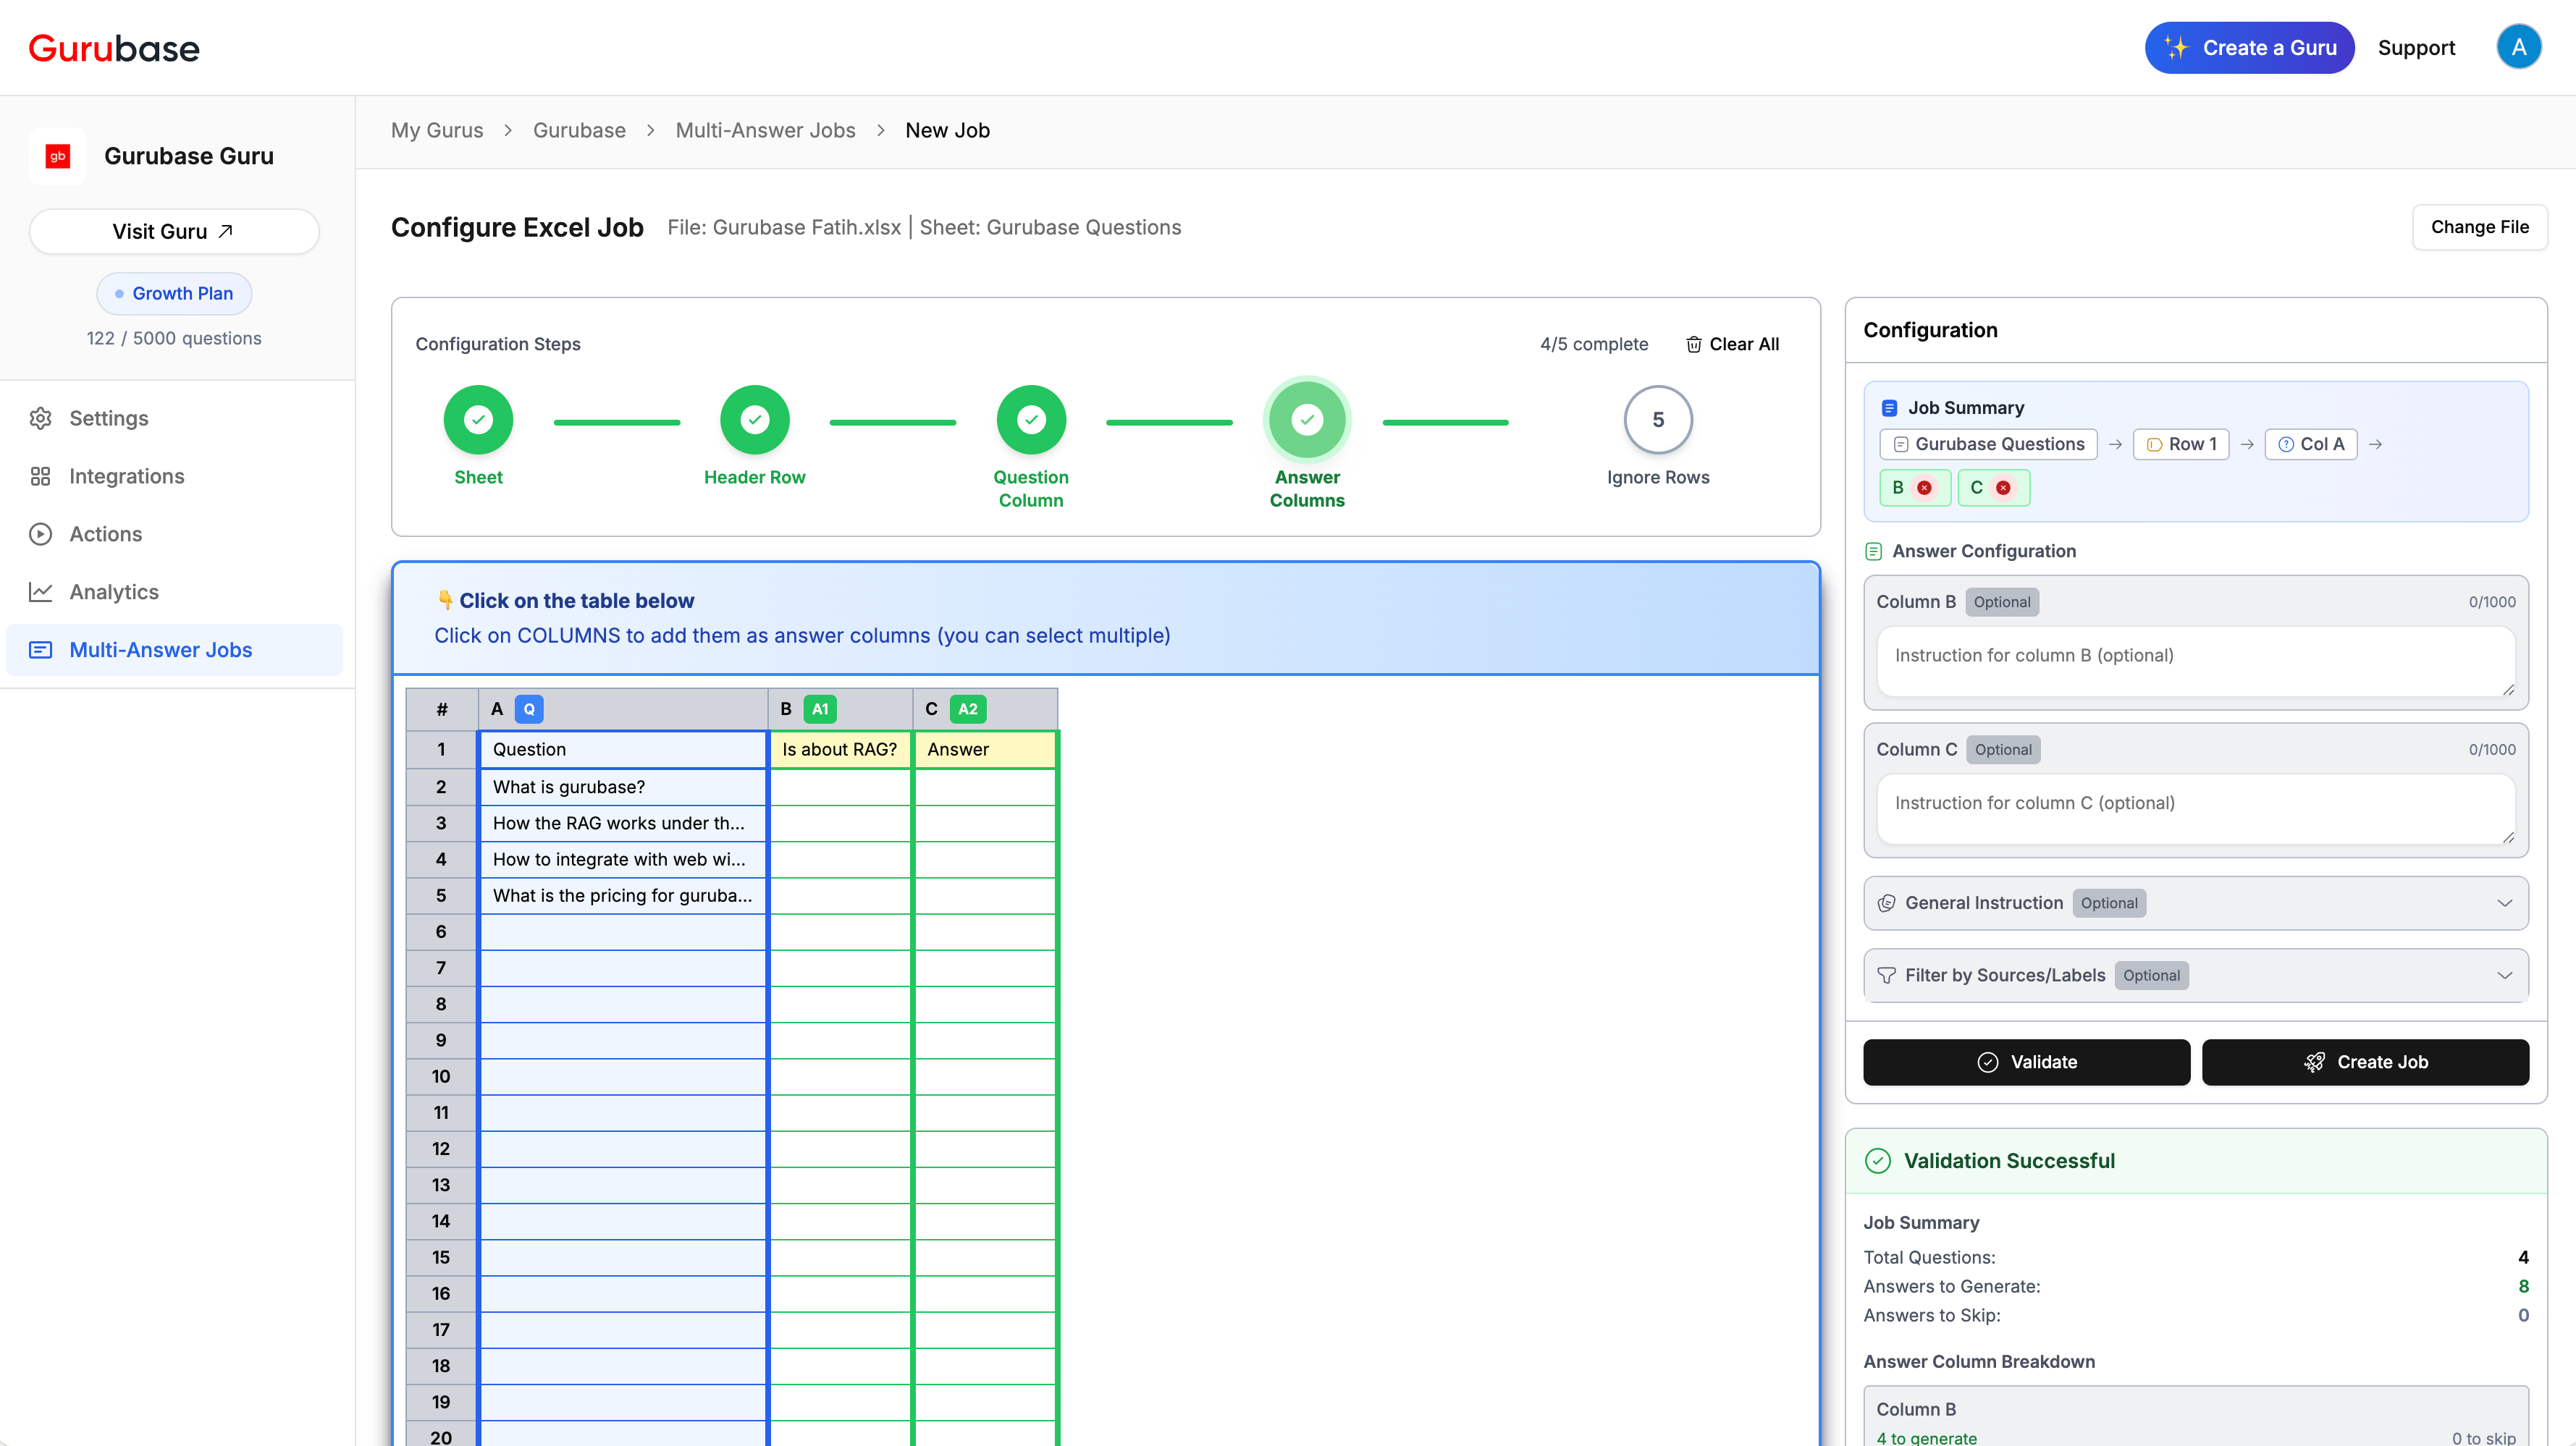The image size is (2576, 1446).
Task: Expand General Instruction section
Action: [2195, 902]
